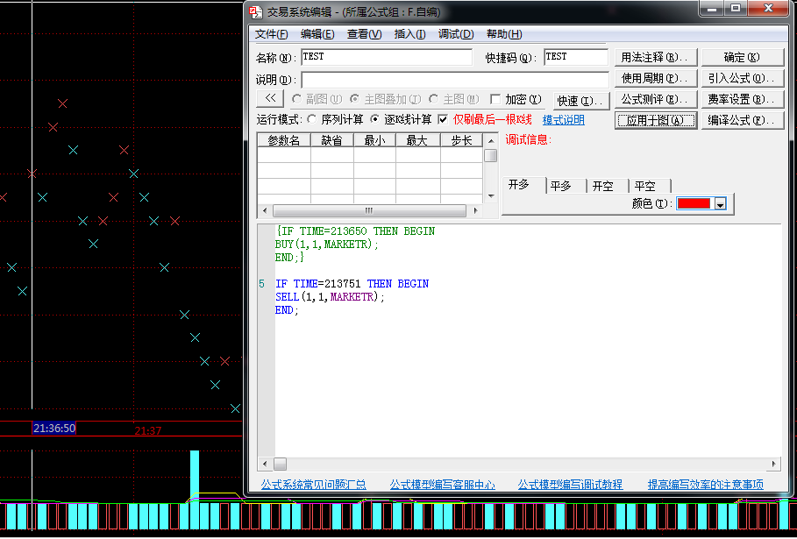Click the 名称 input field containing TEST
797x539 pixels.
(x=387, y=57)
